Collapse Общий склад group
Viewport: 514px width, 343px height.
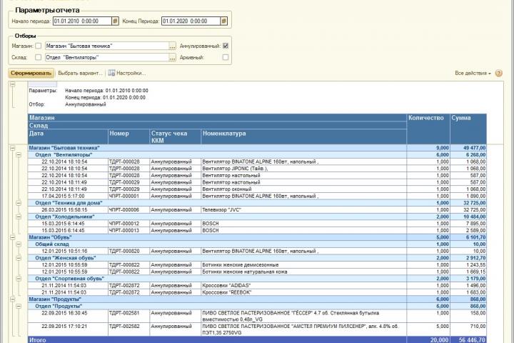coord(19,244)
